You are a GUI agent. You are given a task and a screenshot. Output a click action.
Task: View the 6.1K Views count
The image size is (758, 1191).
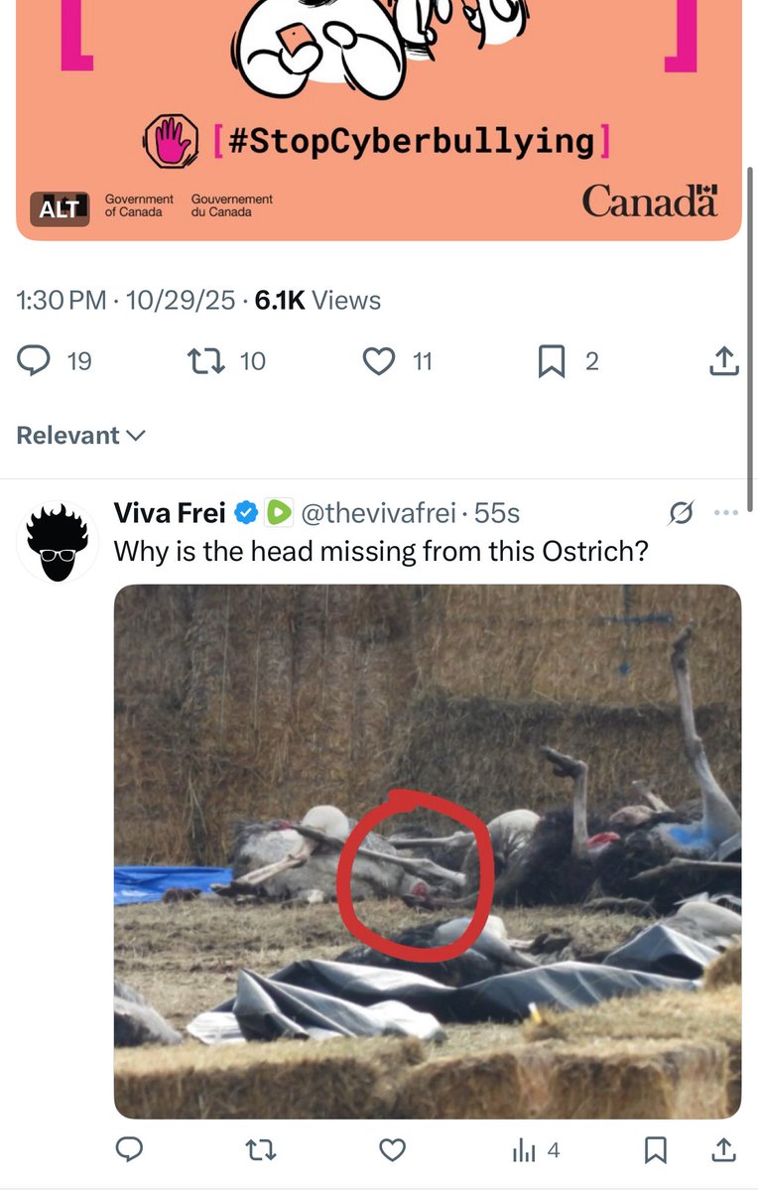(317, 301)
